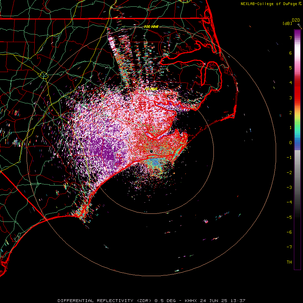Click the scale value -7

coord(289,247)
